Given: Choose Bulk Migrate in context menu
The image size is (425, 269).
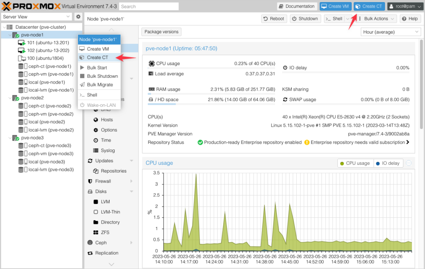Looking at the screenshot, I should [x=99, y=84].
